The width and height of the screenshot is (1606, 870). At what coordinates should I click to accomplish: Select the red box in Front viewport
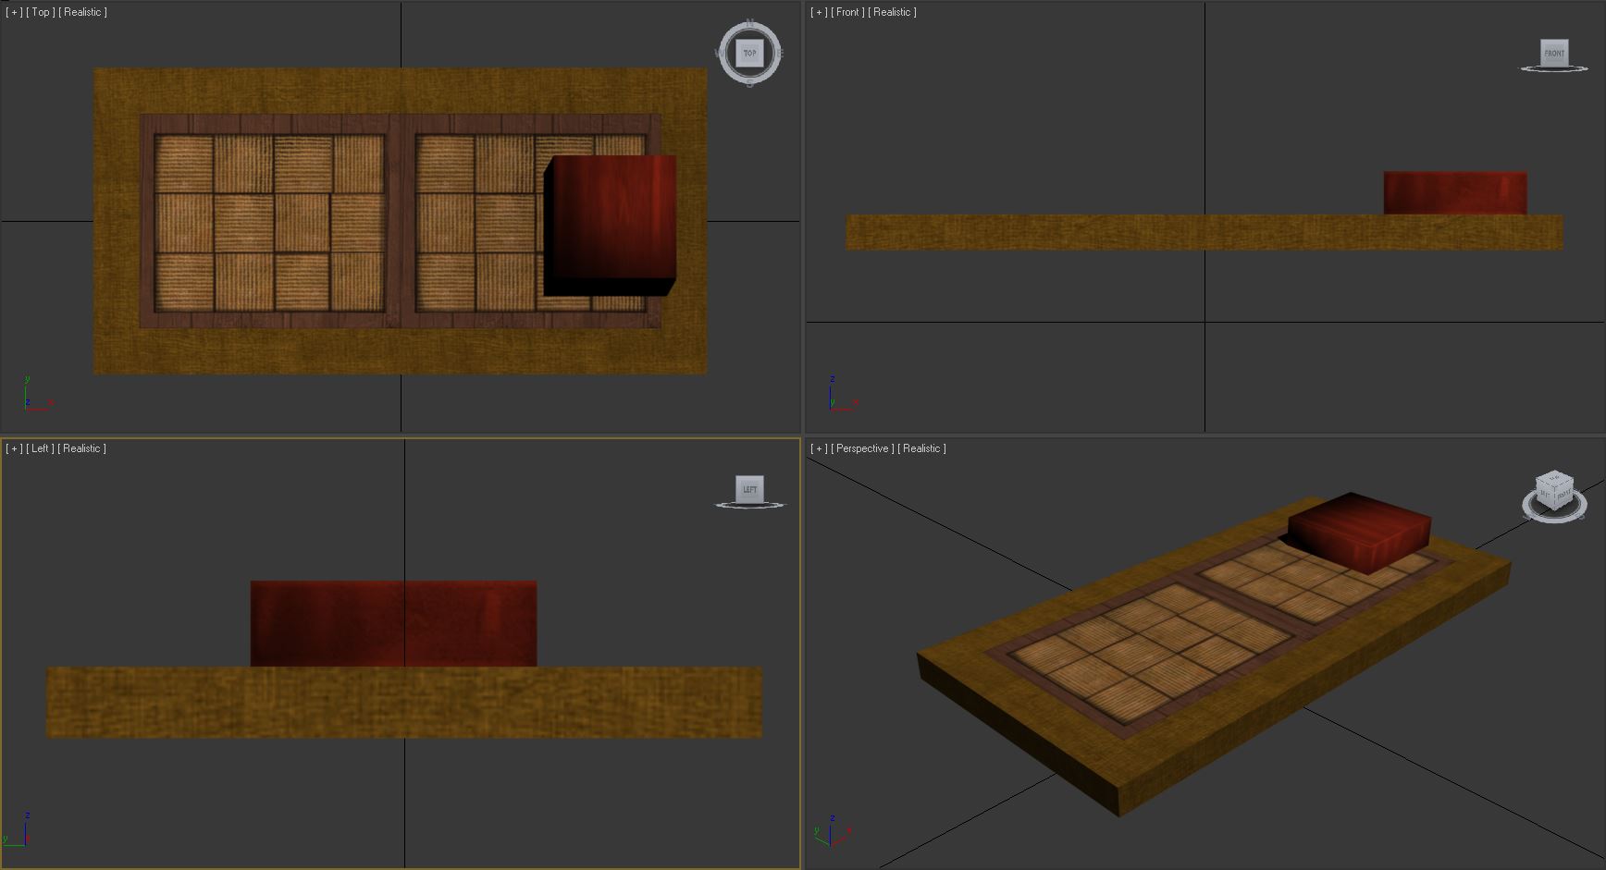(1455, 192)
